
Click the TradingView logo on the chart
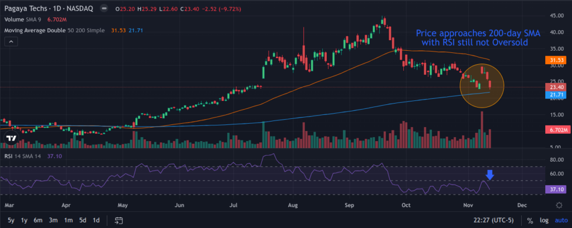[x=11, y=137]
